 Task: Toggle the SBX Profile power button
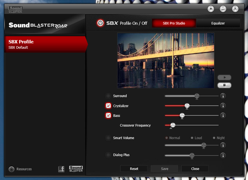point(100,23)
